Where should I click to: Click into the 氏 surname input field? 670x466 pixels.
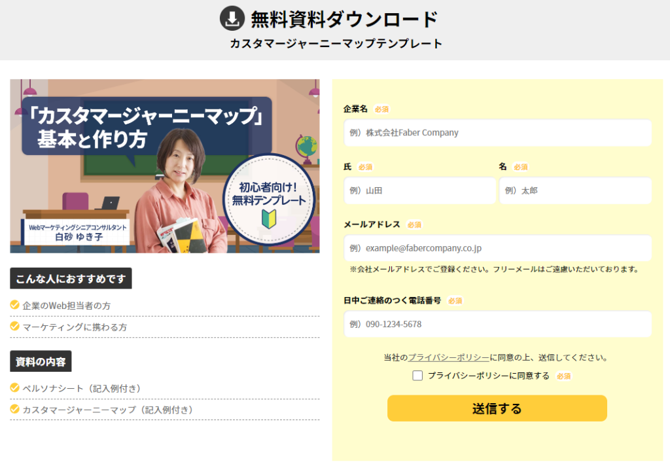[419, 191]
